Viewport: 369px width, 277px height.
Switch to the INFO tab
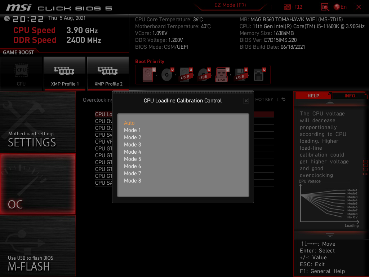(350, 96)
